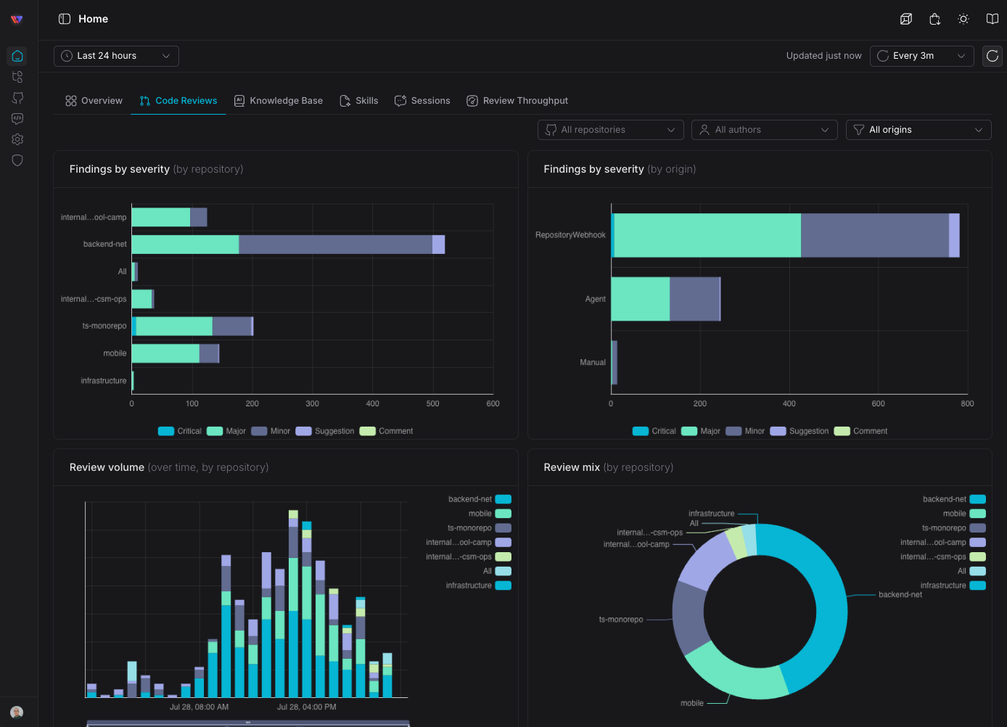Open the hierarchy tree icon in sidebar

pos(17,77)
